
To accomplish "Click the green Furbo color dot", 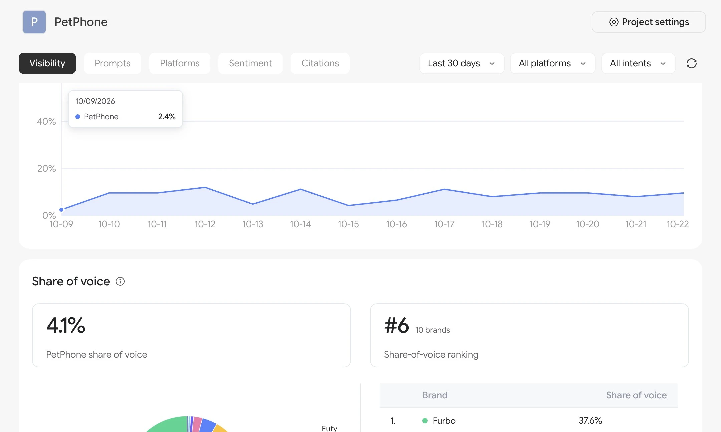I will [425, 421].
